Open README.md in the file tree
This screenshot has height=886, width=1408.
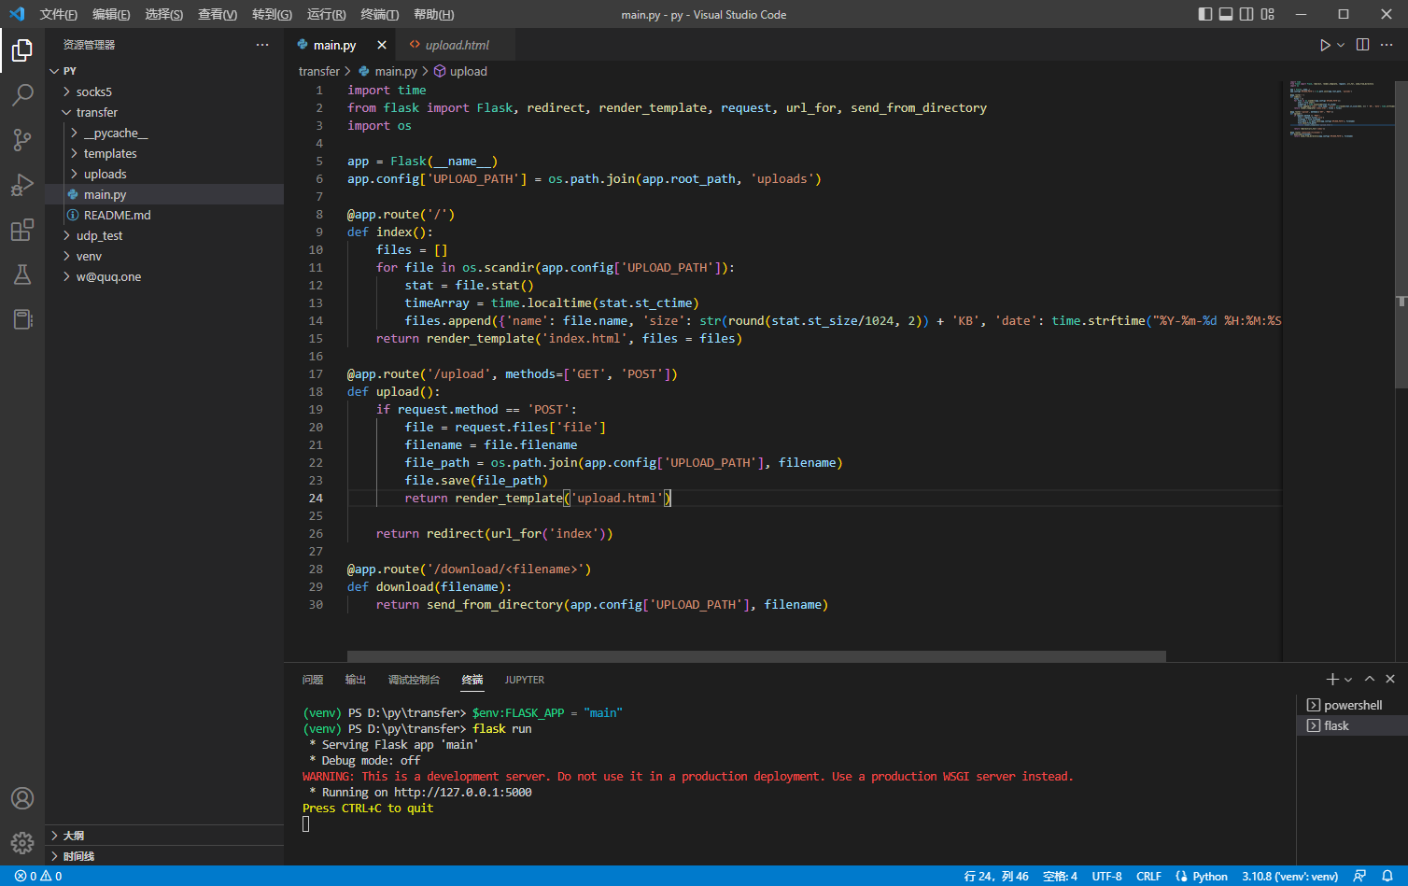coord(164,215)
